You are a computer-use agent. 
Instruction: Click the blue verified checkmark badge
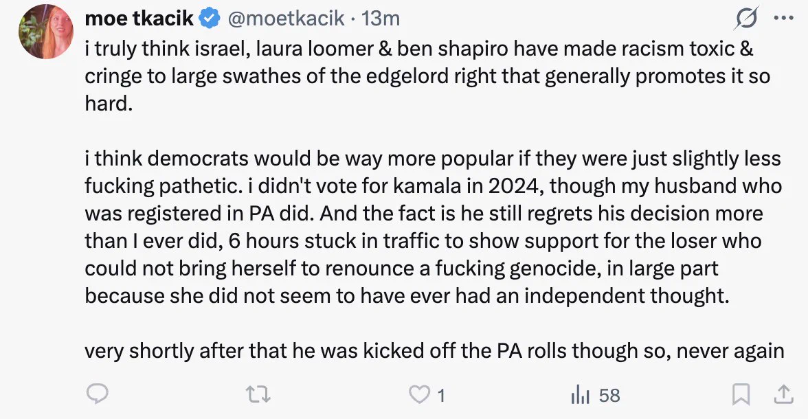(209, 19)
